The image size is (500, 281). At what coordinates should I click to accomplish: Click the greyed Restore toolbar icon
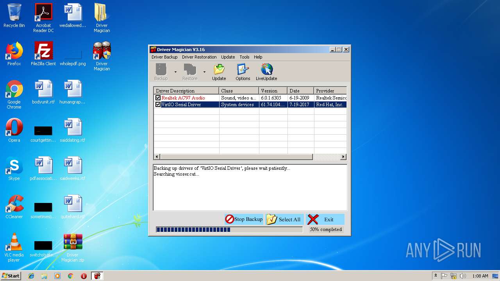click(x=190, y=72)
